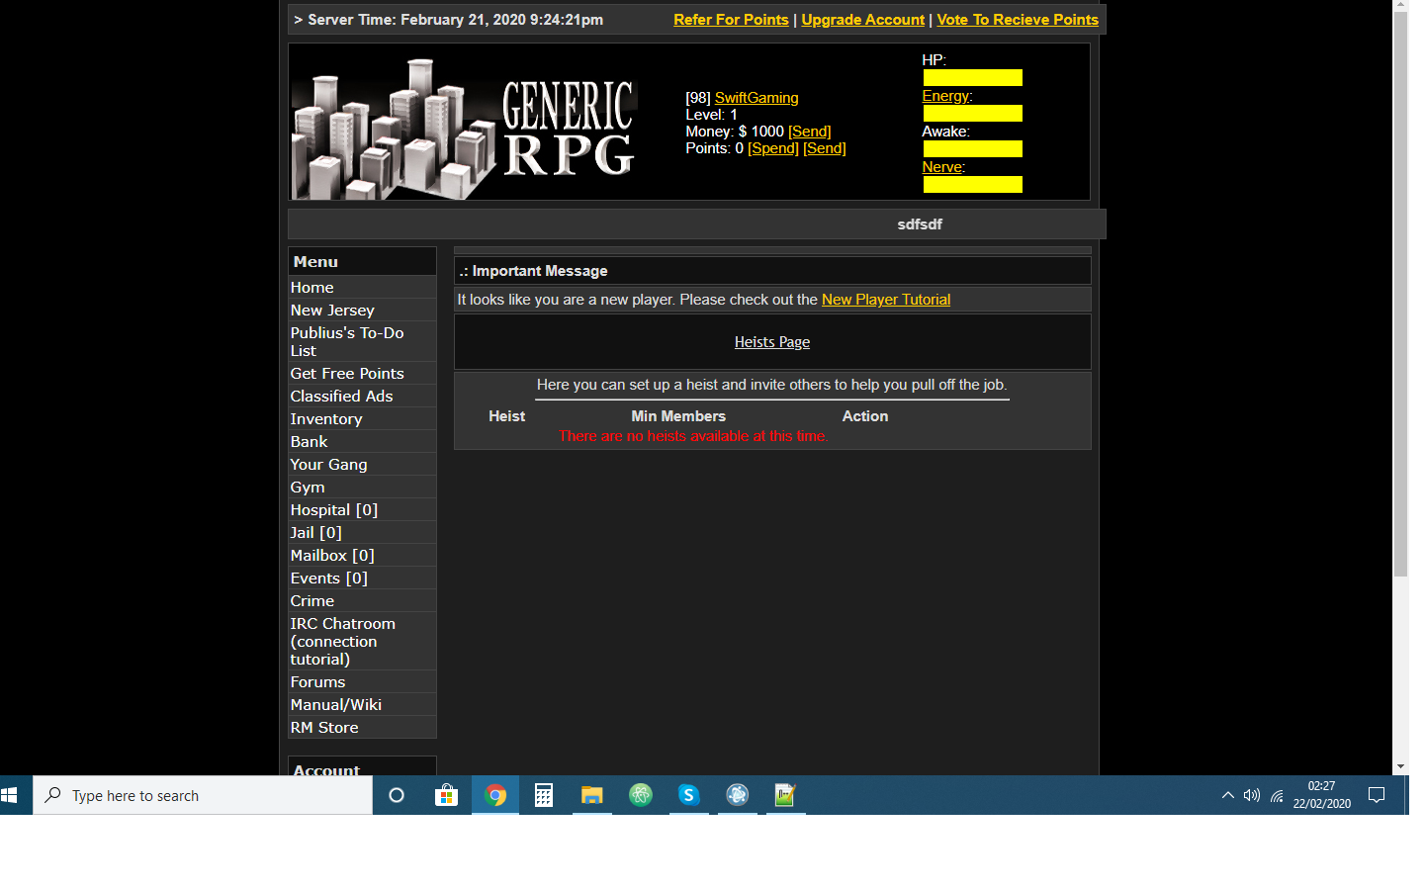1424x890 pixels.
Task: Click the volume speaker tray icon
Action: [1252, 795]
